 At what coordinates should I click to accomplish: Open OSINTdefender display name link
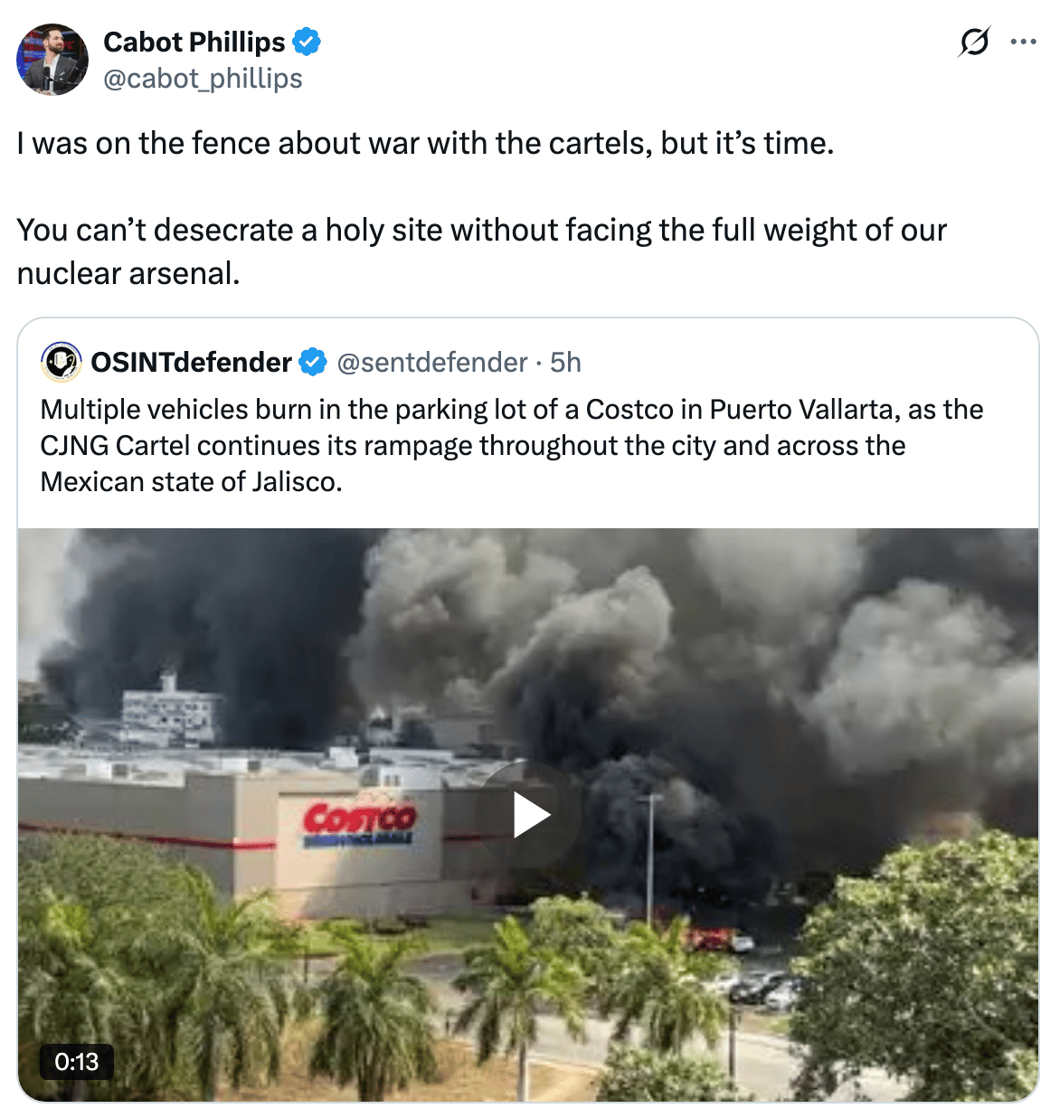(191, 363)
